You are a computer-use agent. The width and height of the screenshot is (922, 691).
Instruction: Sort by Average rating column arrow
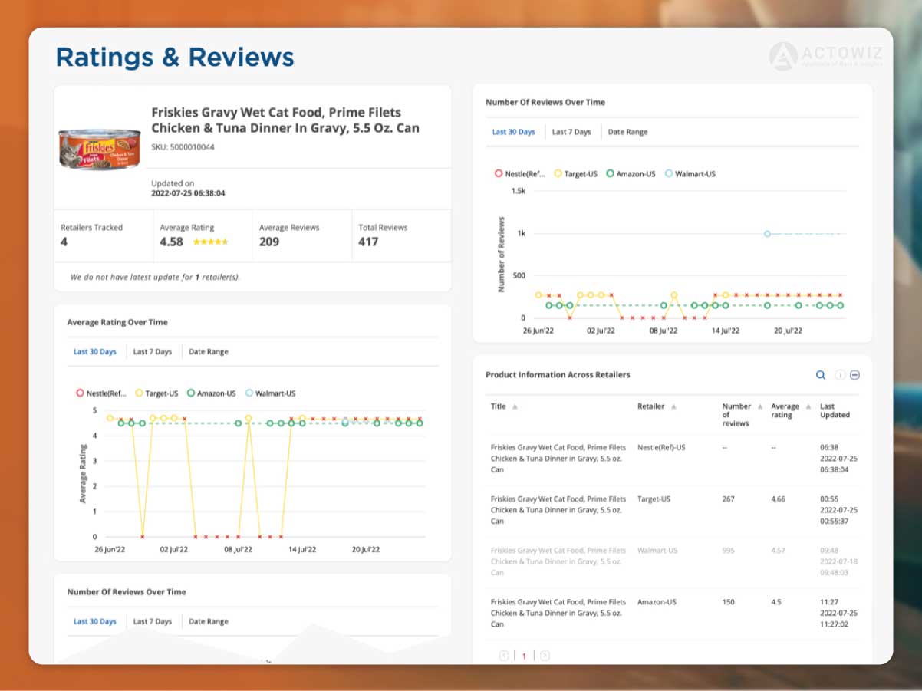tap(807, 406)
